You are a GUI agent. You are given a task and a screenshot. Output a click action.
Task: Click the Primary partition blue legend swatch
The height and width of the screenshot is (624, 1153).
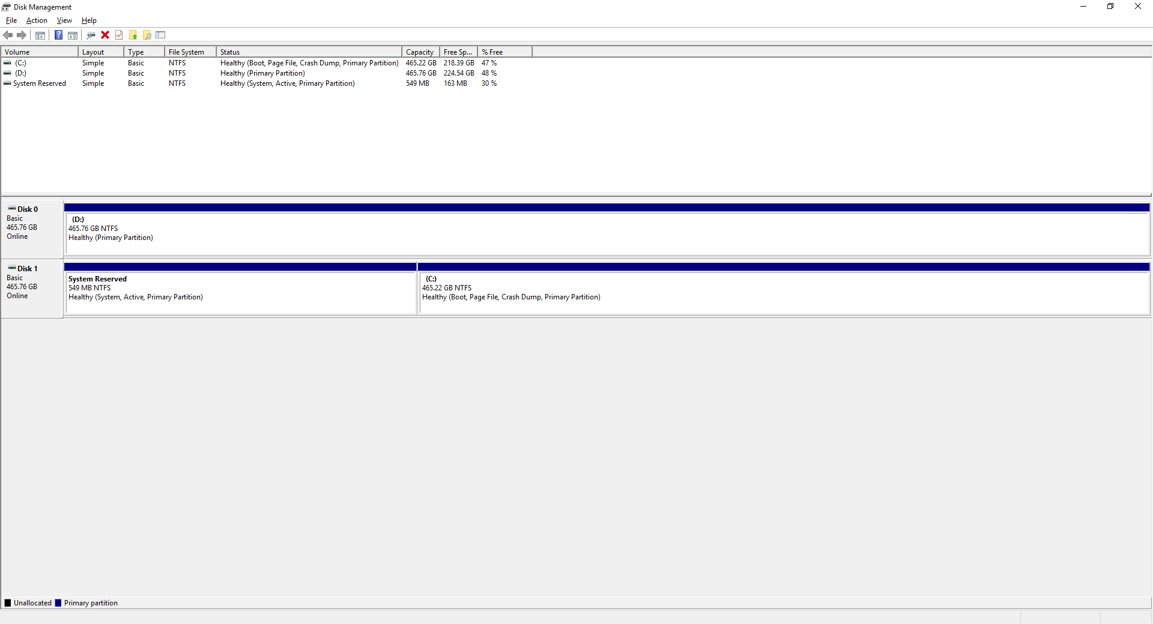click(x=58, y=603)
